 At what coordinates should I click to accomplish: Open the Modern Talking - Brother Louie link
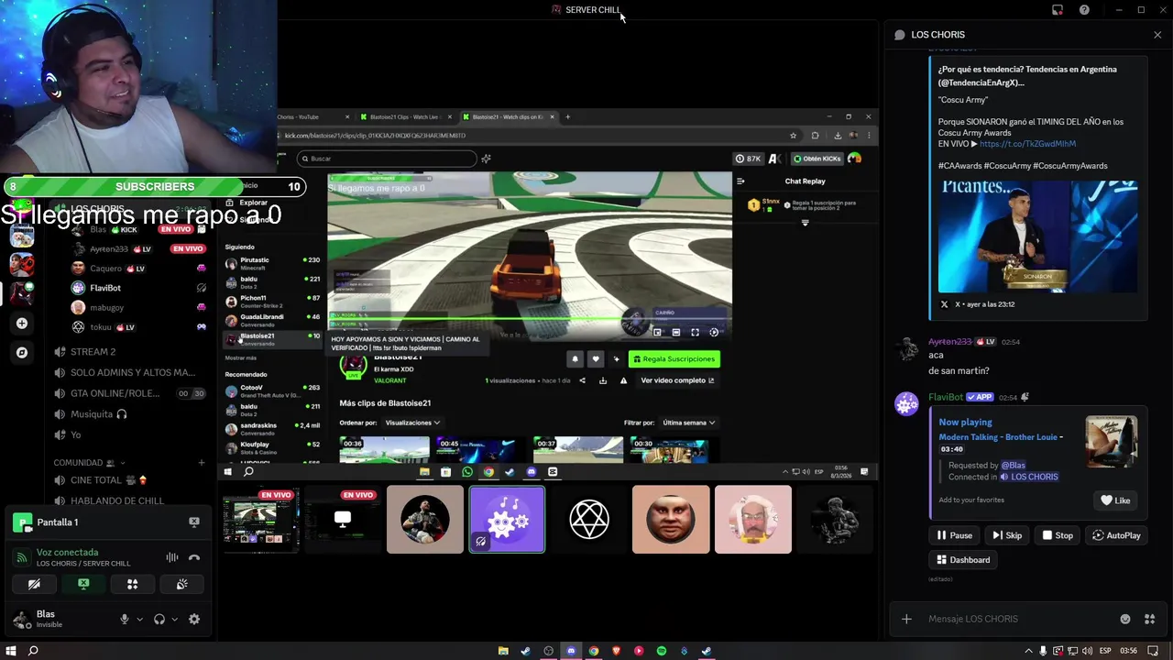(x=998, y=437)
